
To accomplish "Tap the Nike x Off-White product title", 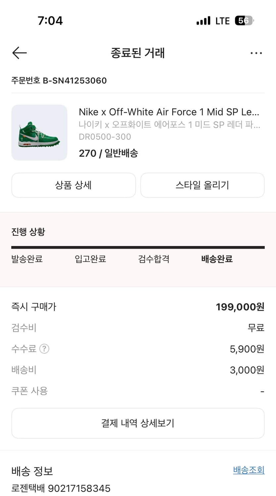I will 169,112.
